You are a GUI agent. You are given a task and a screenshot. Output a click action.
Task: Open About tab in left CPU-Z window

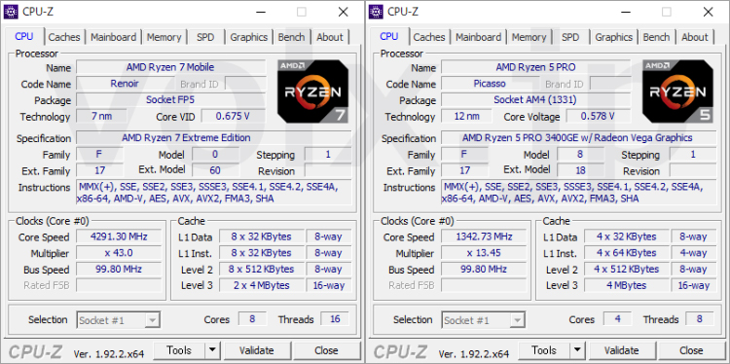330,37
